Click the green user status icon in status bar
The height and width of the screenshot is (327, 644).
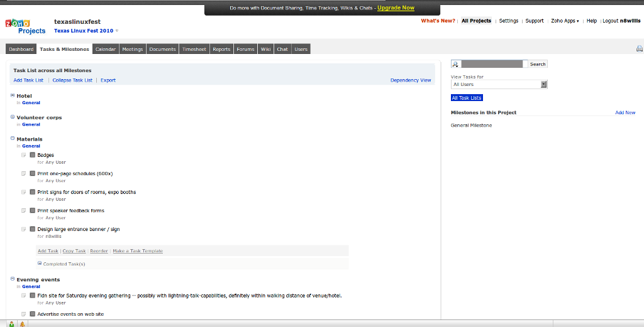click(11, 324)
